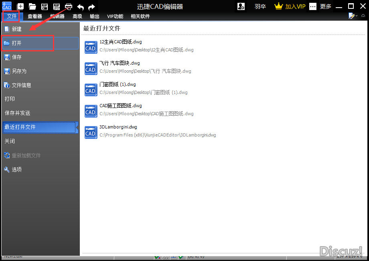
Task: Click the redo arrow icon
Action: pos(92,7)
